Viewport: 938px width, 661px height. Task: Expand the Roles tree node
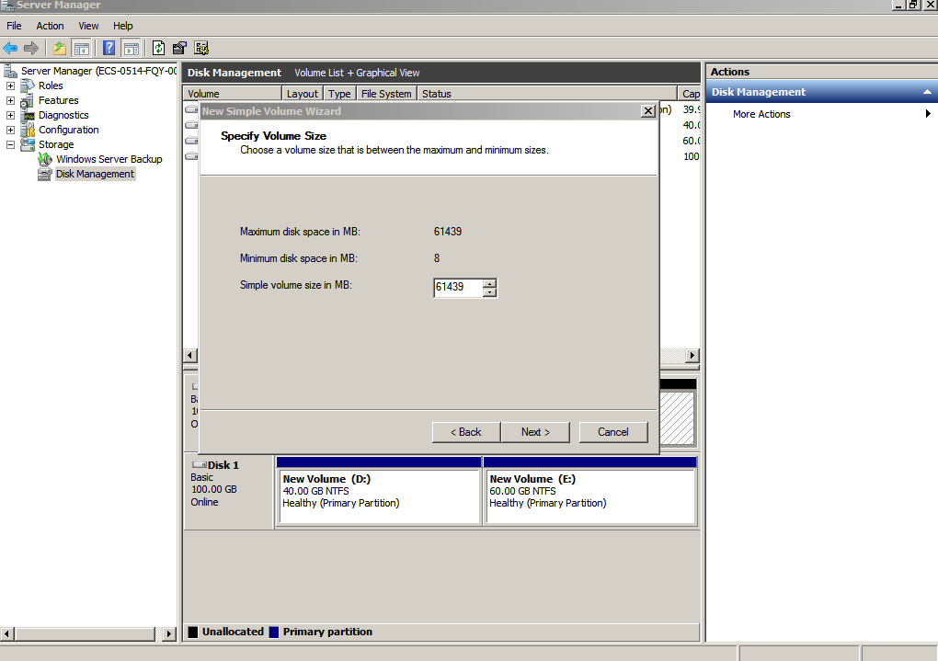pos(10,85)
